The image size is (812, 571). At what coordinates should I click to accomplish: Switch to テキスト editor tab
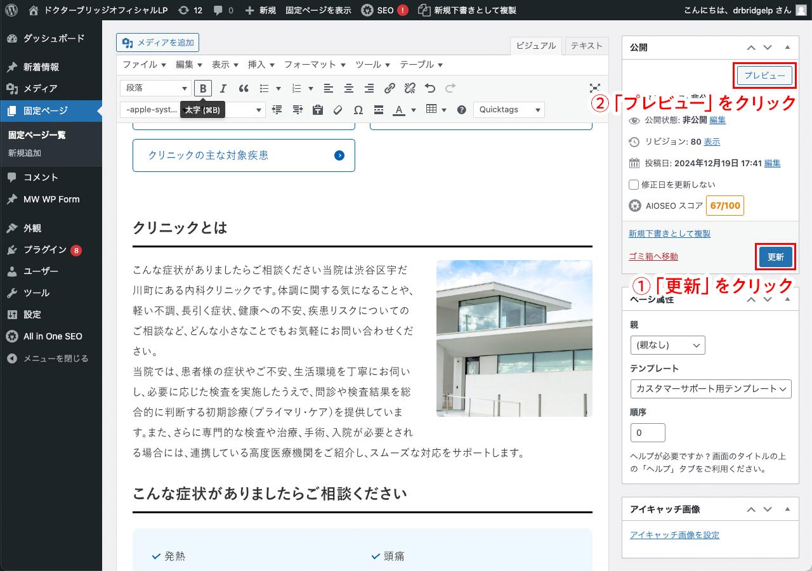(586, 46)
